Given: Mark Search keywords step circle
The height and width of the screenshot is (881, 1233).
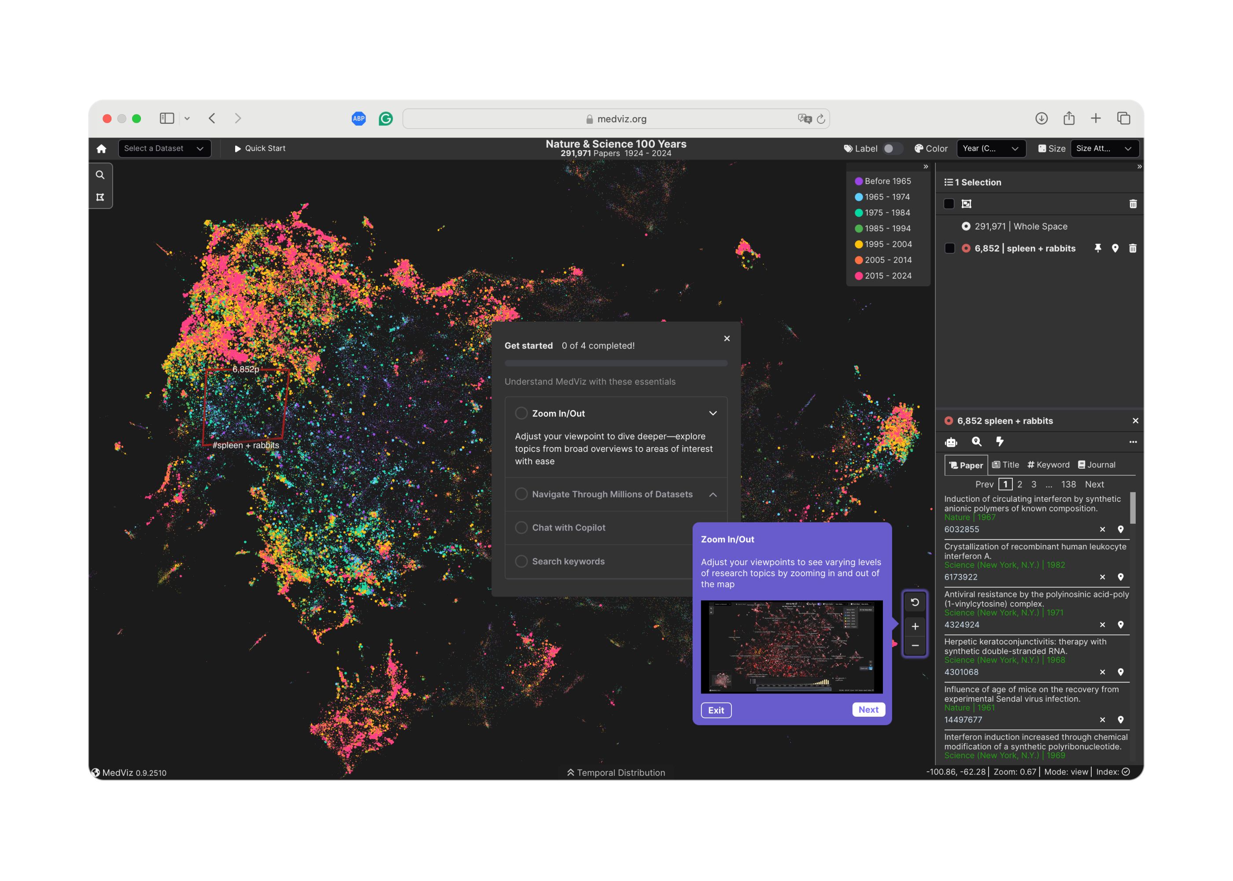Looking at the screenshot, I should point(521,562).
